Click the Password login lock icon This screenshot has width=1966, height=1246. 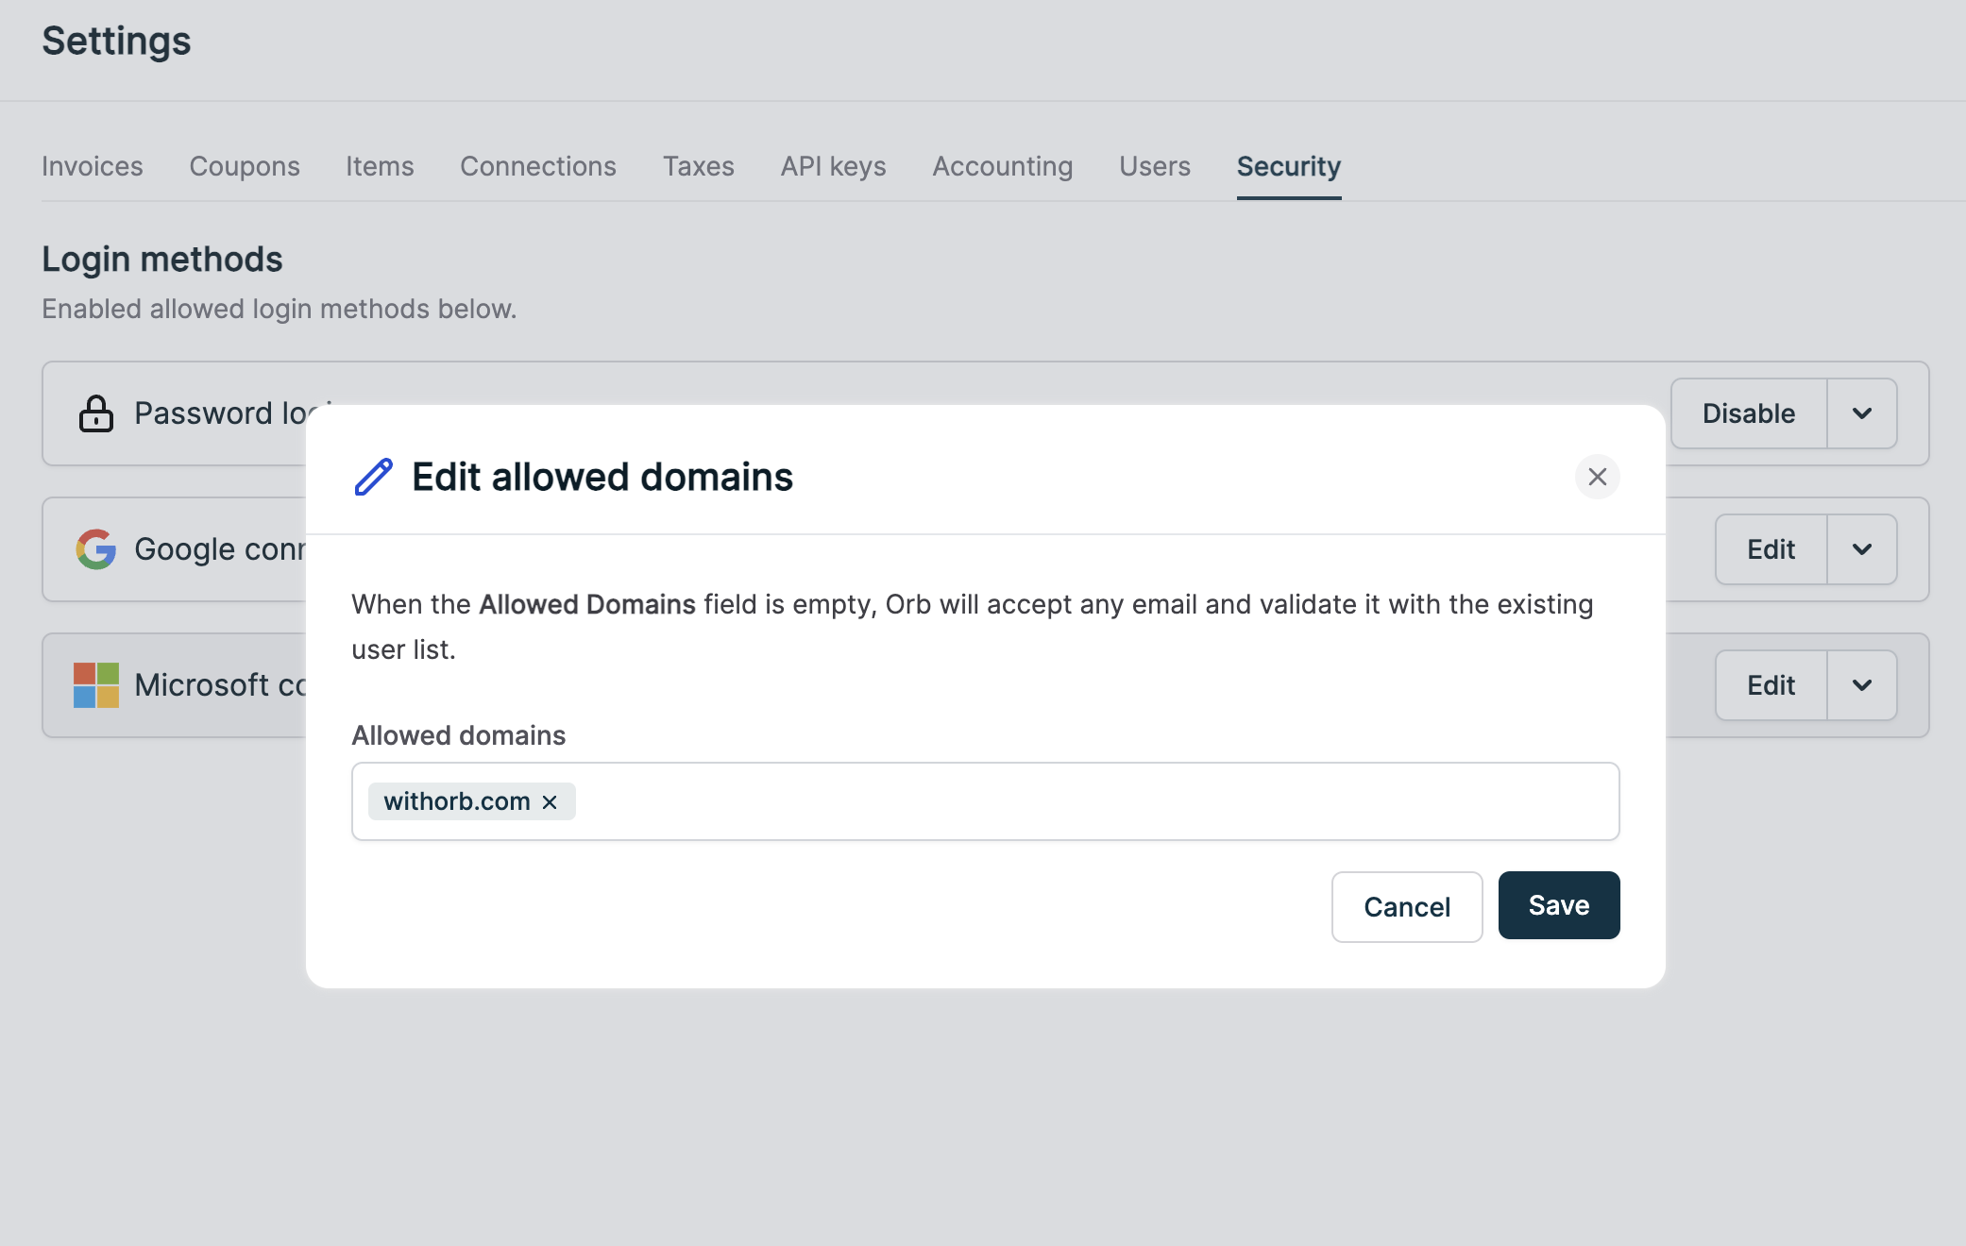pyautogui.click(x=95, y=413)
